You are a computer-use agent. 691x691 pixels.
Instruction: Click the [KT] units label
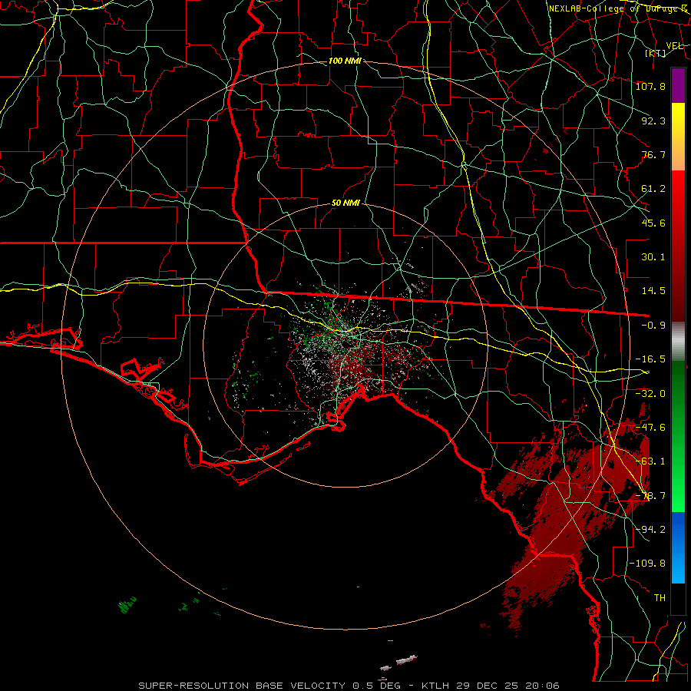[656, 53]
